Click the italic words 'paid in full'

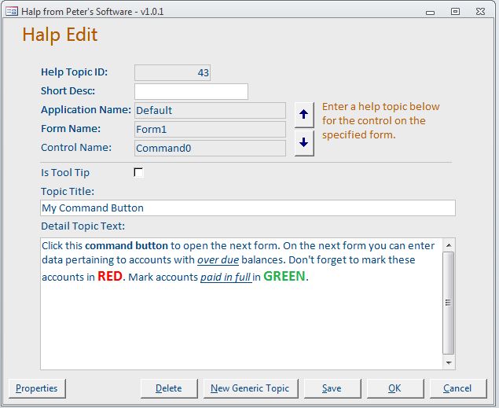(x=226, y=277)
